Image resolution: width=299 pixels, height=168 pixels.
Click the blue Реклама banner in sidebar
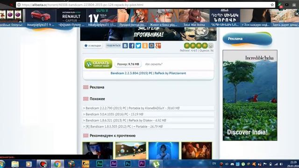247,39
